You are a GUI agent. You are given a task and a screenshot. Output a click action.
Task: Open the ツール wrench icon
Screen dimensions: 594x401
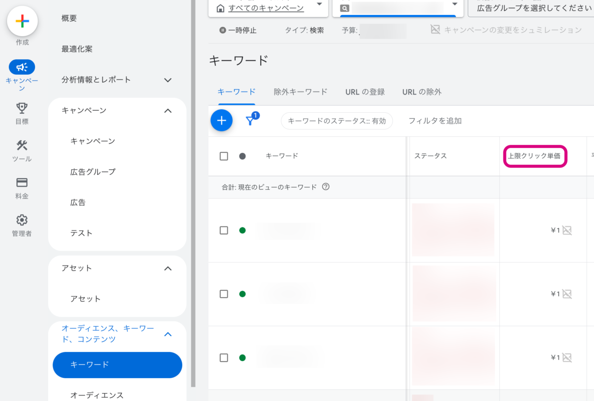(x=22, y=146)
